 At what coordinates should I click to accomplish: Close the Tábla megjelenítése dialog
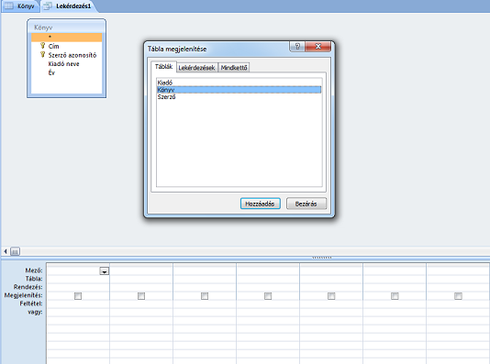(x=317, y=47)
